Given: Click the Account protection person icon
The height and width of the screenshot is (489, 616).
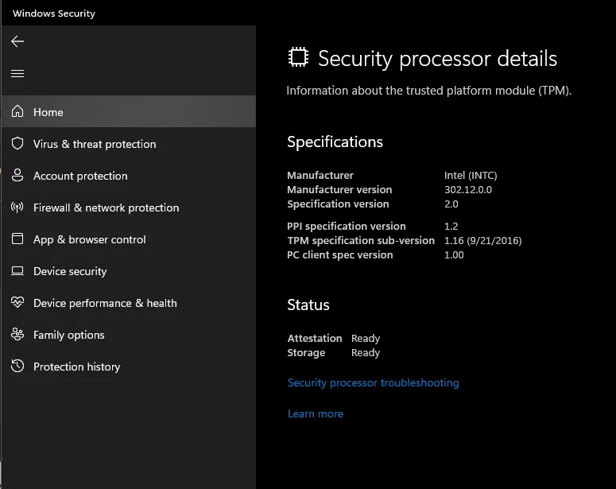Looking at the screenshot, I should [17, 175].
